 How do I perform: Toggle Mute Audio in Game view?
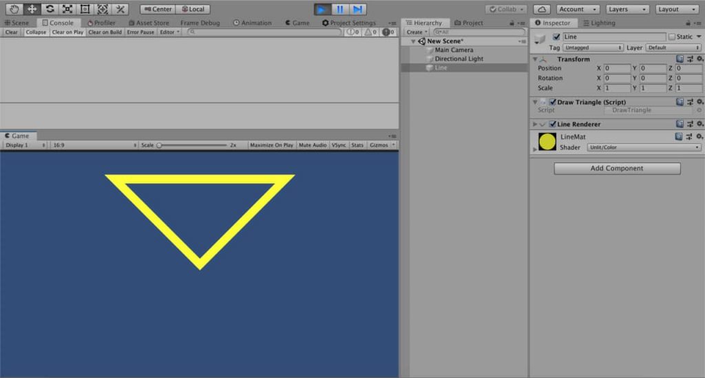pos(313,145)
